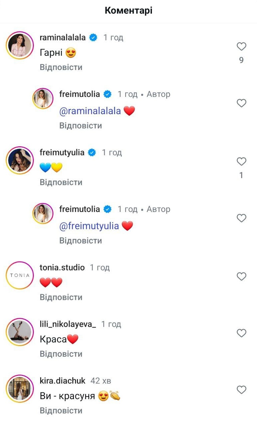Click the Коментарі header
The width and height of the screenshot is (257, 425).
click(128, 10)
